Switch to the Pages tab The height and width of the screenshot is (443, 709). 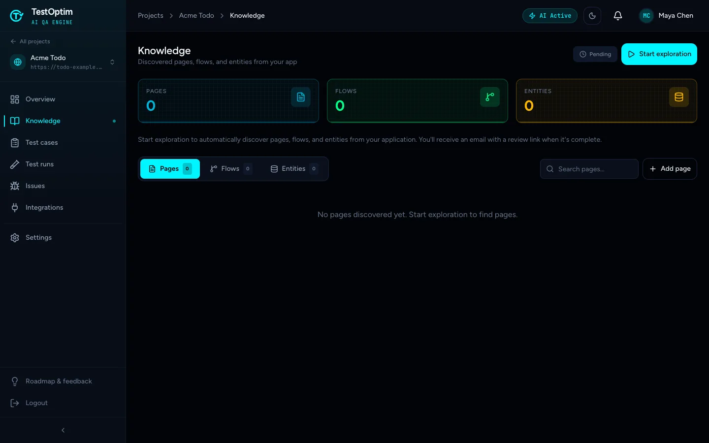pyautogui.click(x=170, y=169)
